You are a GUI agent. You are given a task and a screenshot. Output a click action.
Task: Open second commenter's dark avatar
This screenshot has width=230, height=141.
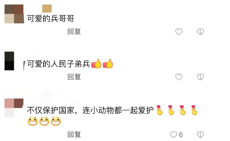tap(9, 61)
